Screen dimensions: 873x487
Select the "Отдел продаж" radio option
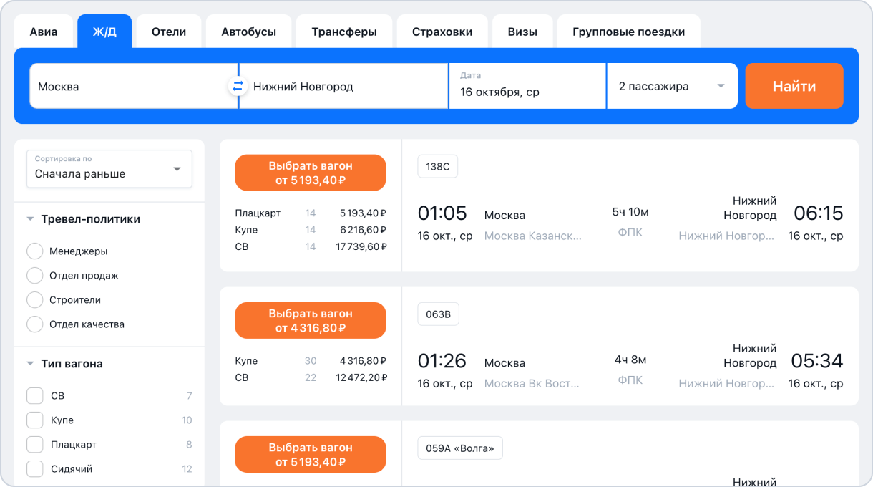coord(35,276)
